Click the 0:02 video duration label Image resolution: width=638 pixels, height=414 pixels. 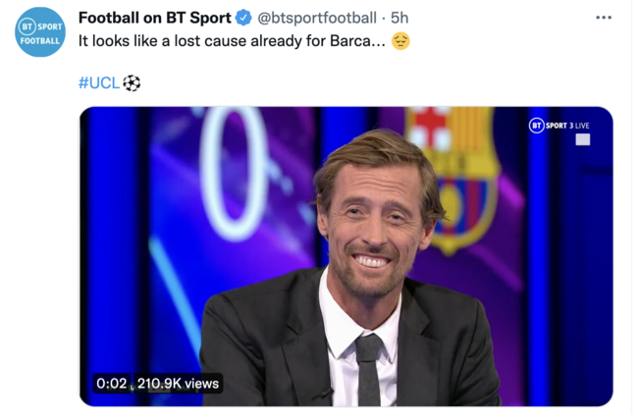click(x=111, y=383)
